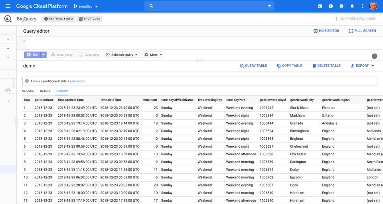Select the Brighton city cell

tap(296, 139)
